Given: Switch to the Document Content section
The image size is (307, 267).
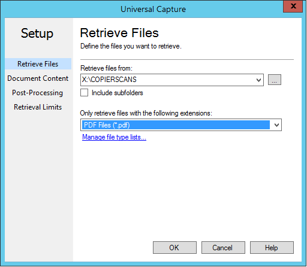Looking at the screenshot, I should point(38,78).
